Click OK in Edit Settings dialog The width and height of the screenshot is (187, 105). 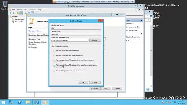(x=83, y=82)
